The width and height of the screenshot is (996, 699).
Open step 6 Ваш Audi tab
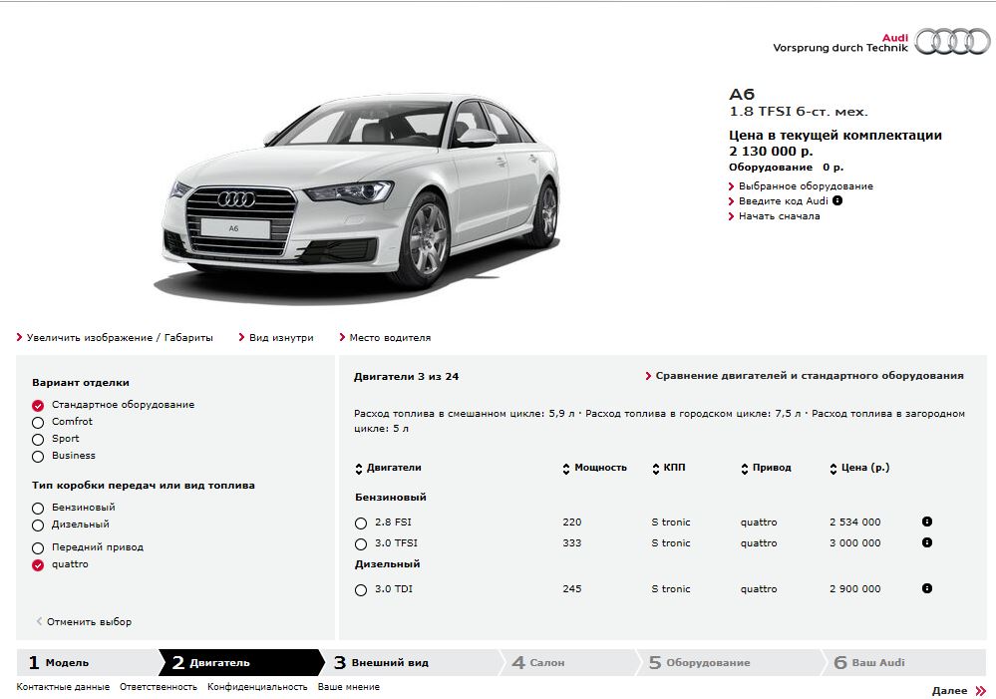904,662
